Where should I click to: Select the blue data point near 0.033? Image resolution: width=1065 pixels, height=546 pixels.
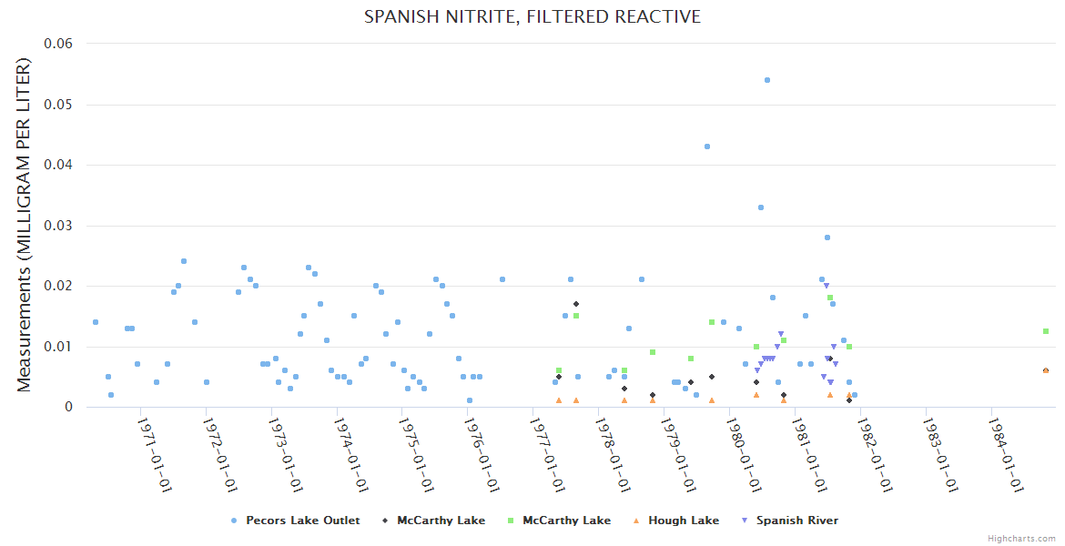[x=761, y=207]
